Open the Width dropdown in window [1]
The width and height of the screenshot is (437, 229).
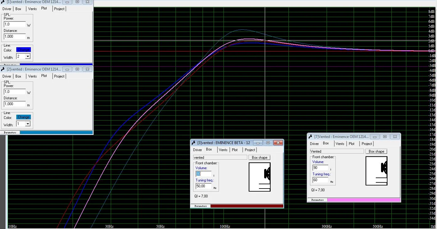point(28,56)
